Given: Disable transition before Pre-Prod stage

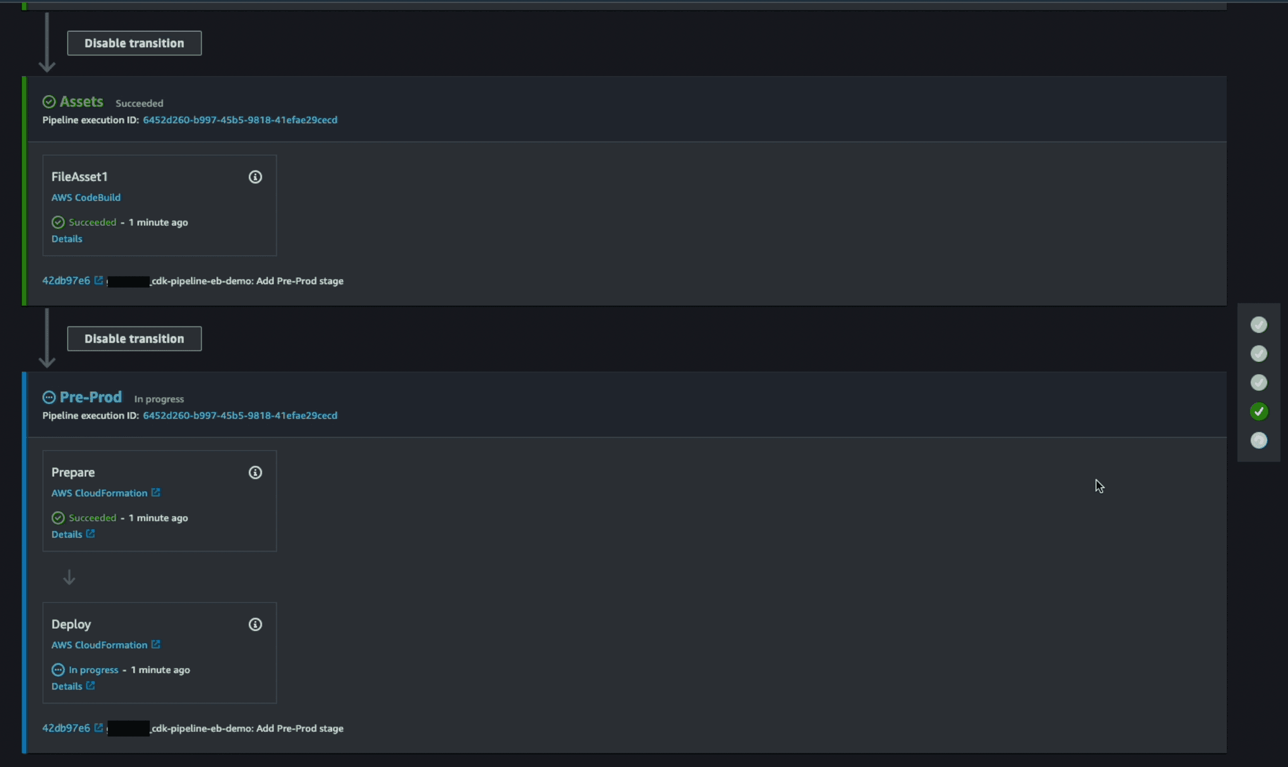Looking at the screenshot, I should pos(134,338).
